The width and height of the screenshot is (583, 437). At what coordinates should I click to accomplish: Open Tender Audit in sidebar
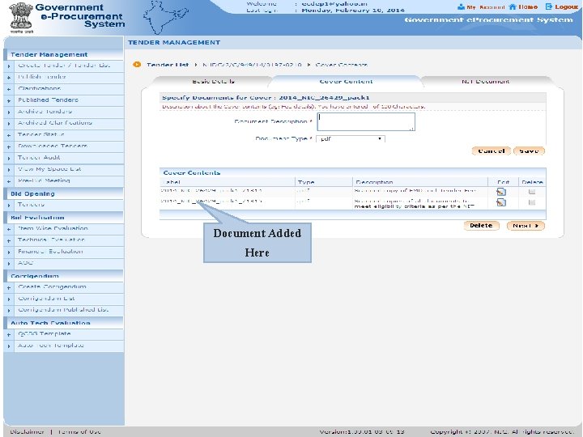click(39, 158)
